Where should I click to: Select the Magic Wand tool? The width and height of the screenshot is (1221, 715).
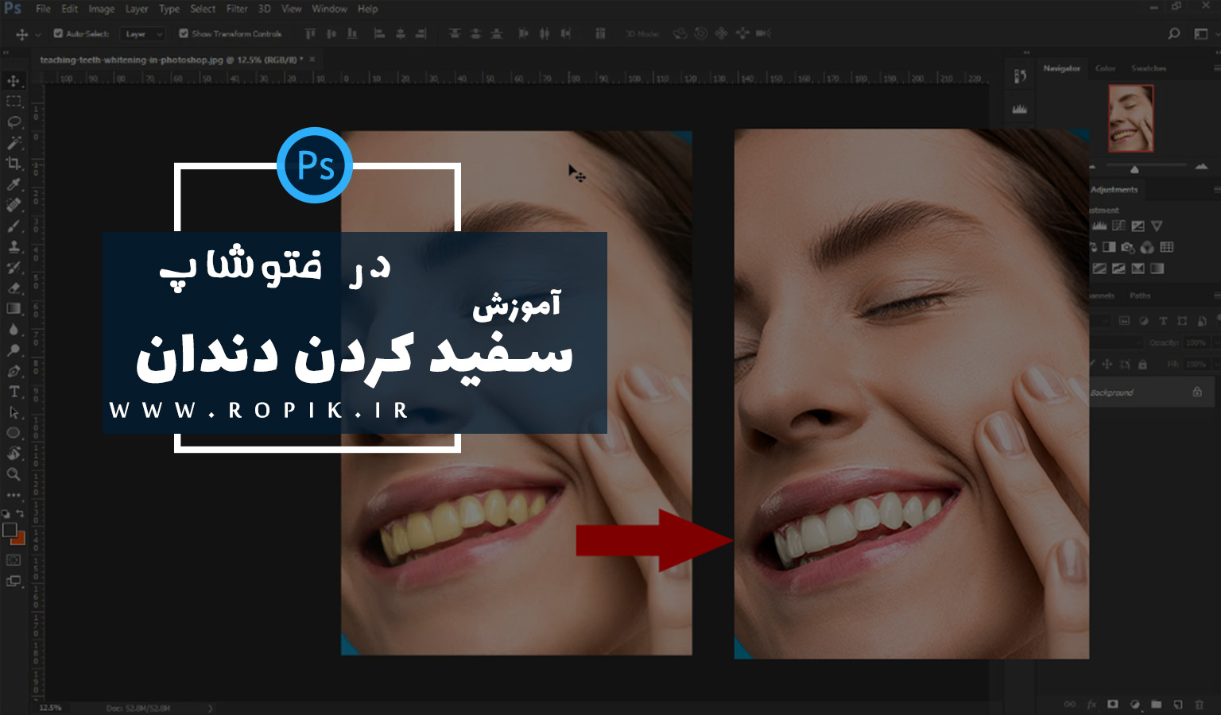14,143
